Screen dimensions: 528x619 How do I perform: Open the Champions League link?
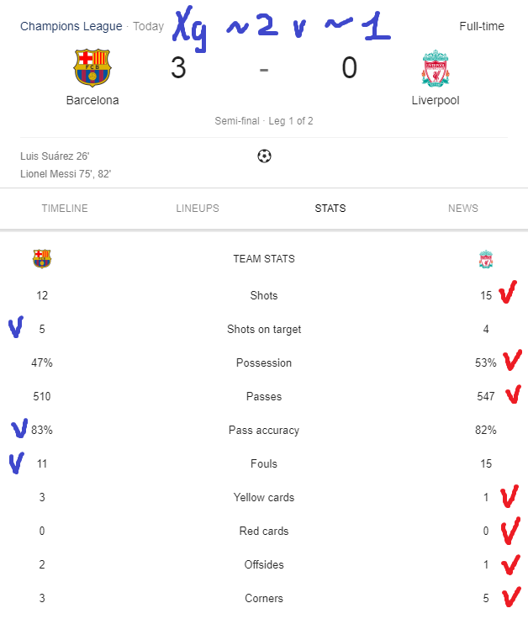(71, 26)
